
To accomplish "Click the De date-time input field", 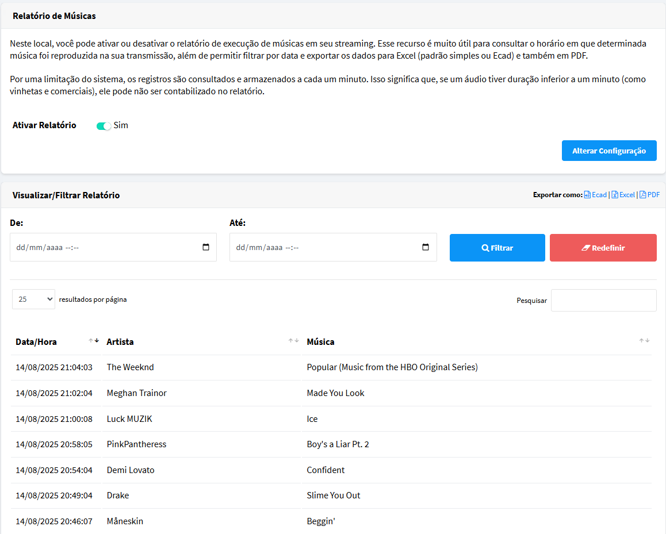I will [x=104, y=247].
